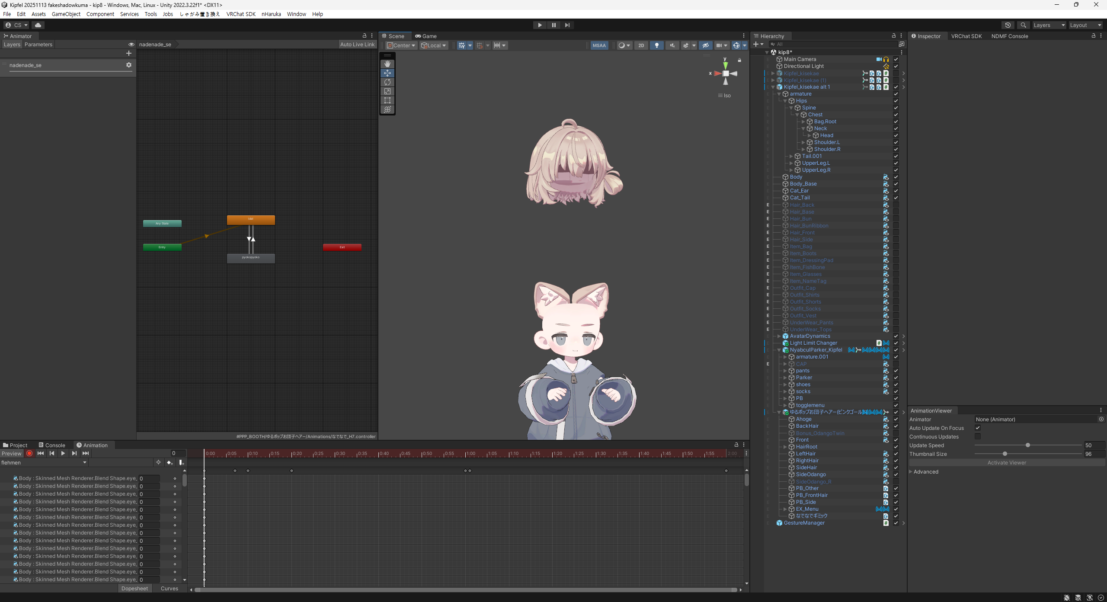The width and height of the screenshot is (1107, 602).
Task: Toggle the 2D scene view mode
Action: point(641,45)
